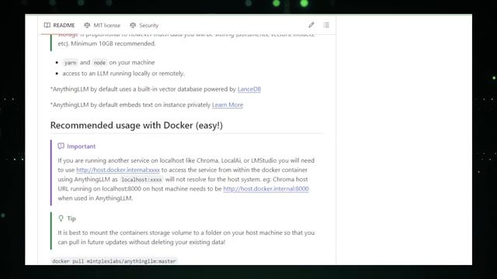The height and width of the screenshot is (279, 497).
Task: Click the Security scale icon
Action: (x=133, y=26)
